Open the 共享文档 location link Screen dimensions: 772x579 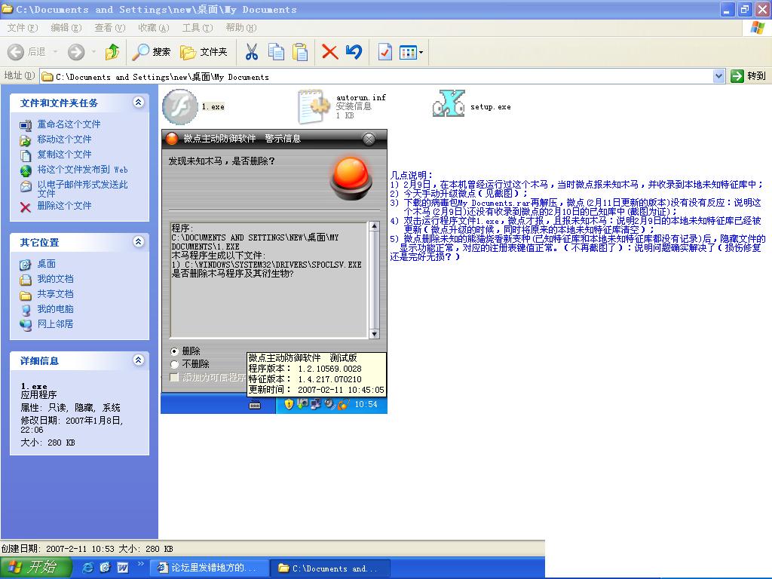click(x=56, y=295)
